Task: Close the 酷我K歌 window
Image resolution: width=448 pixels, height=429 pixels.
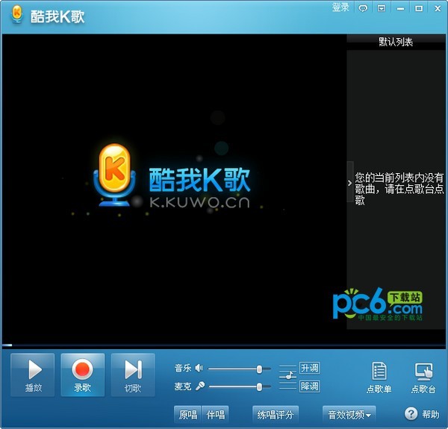Action: point(438,8)
